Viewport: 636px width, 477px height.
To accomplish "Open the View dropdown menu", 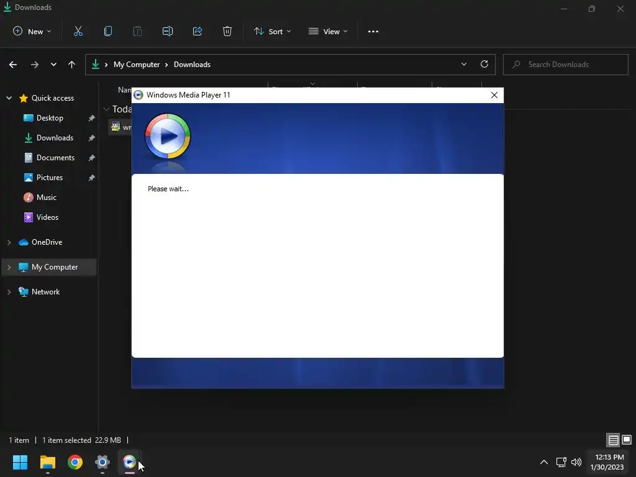I will pyautogui.click(x=328, y=31).
